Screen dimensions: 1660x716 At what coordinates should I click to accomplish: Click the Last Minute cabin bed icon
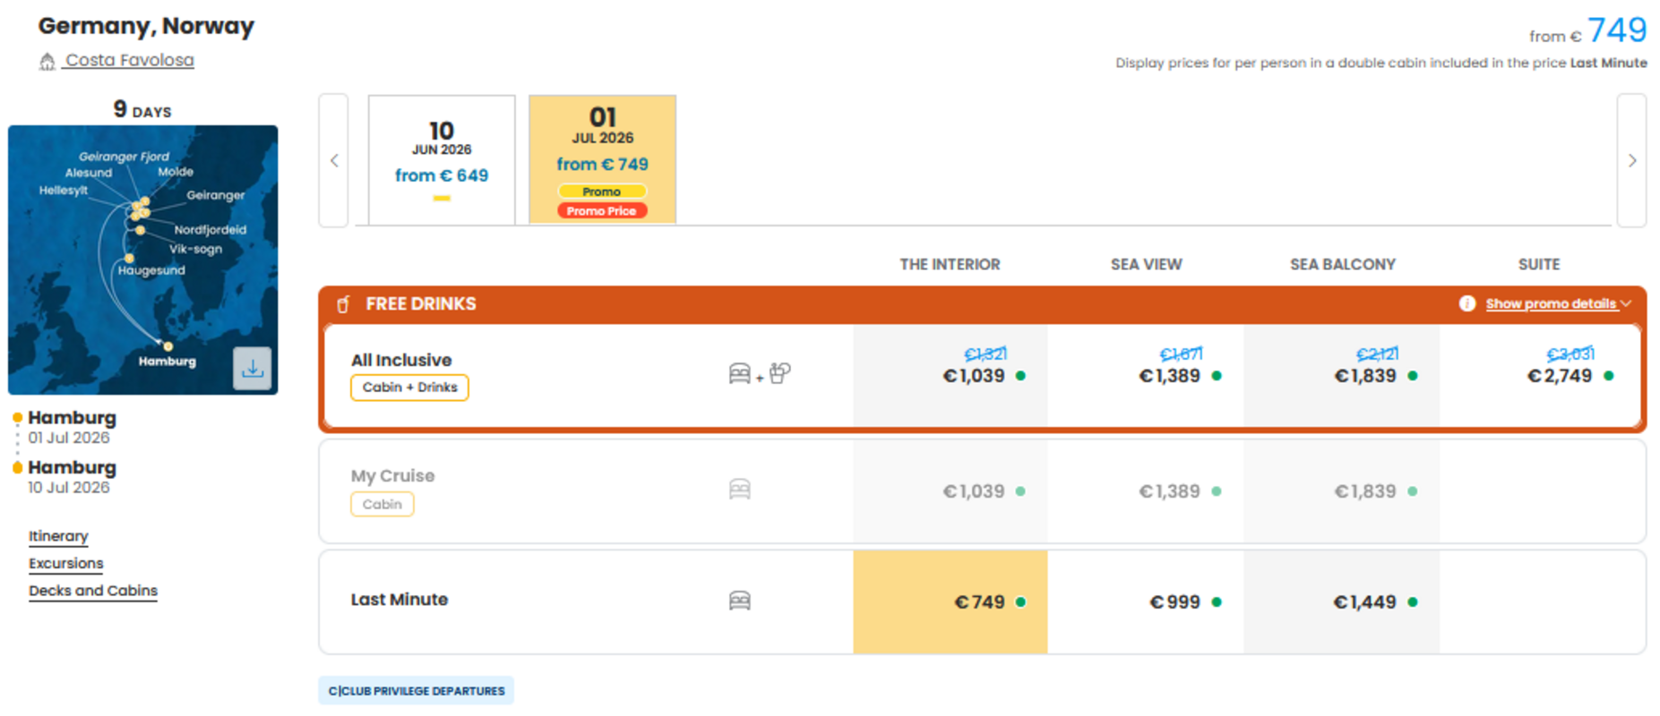point(739,601)
